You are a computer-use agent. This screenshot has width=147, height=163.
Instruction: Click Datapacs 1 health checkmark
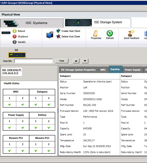[36, 104]
